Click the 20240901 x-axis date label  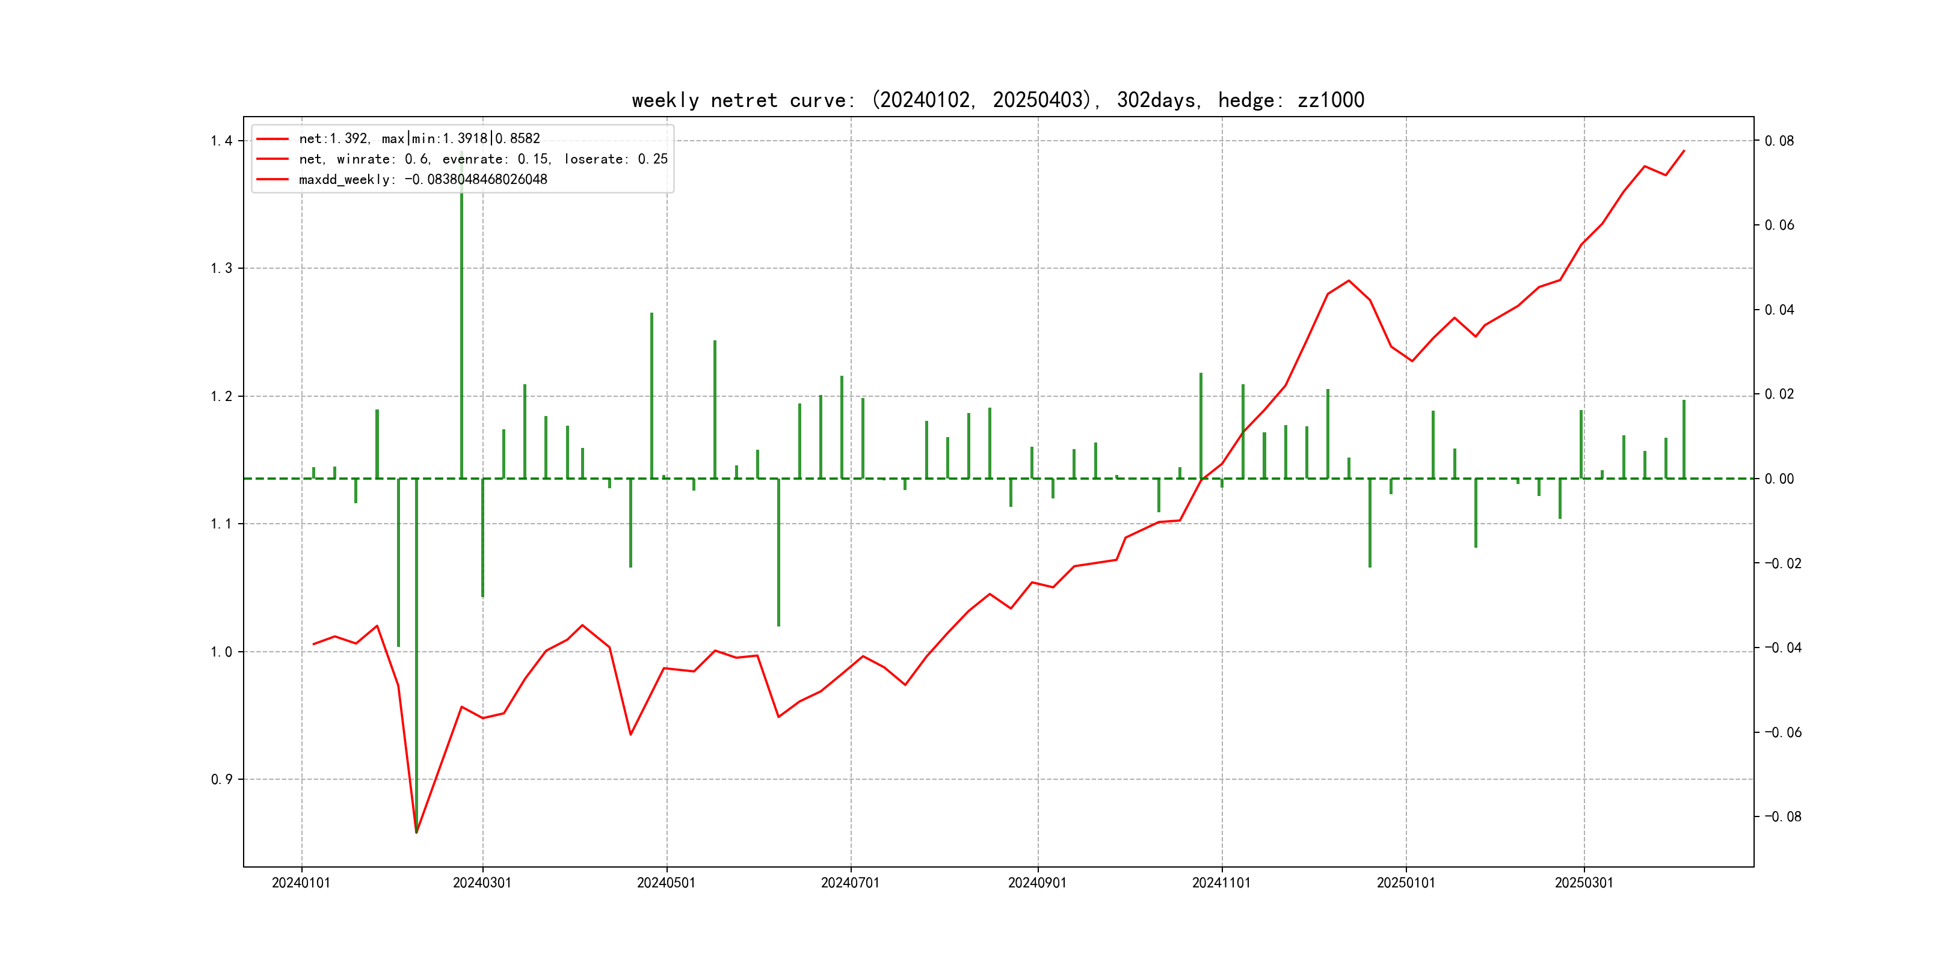[x=1037, y=883]
